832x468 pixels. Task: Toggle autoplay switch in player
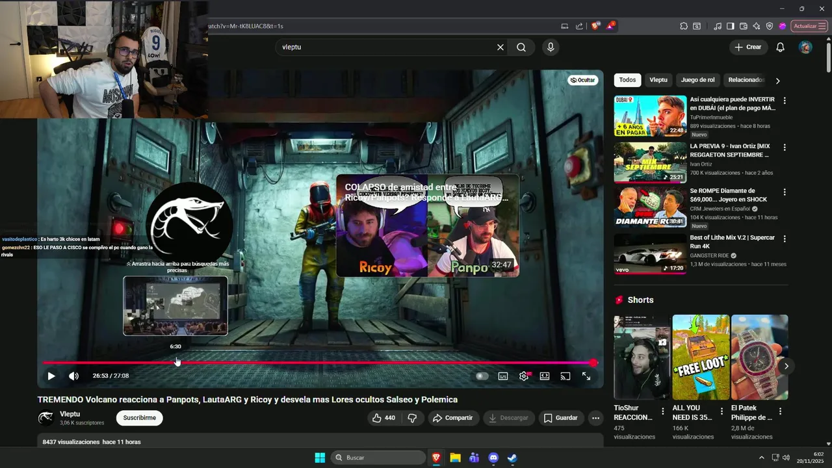(482, 376)
